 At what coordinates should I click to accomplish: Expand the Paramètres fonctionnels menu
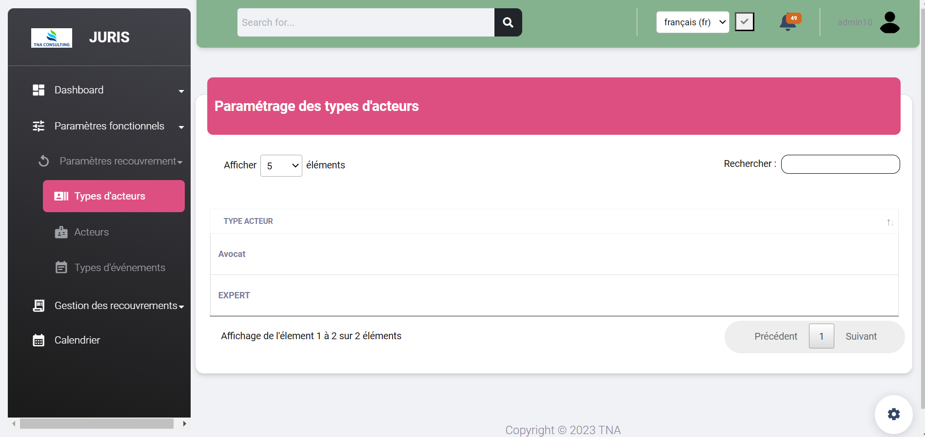tap(109, 126)
